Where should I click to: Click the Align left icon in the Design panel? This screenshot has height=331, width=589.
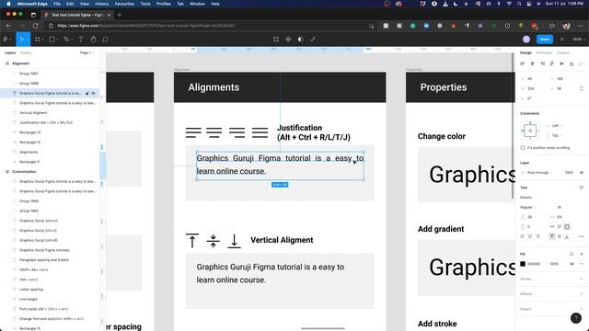click(x=523, y=63)
